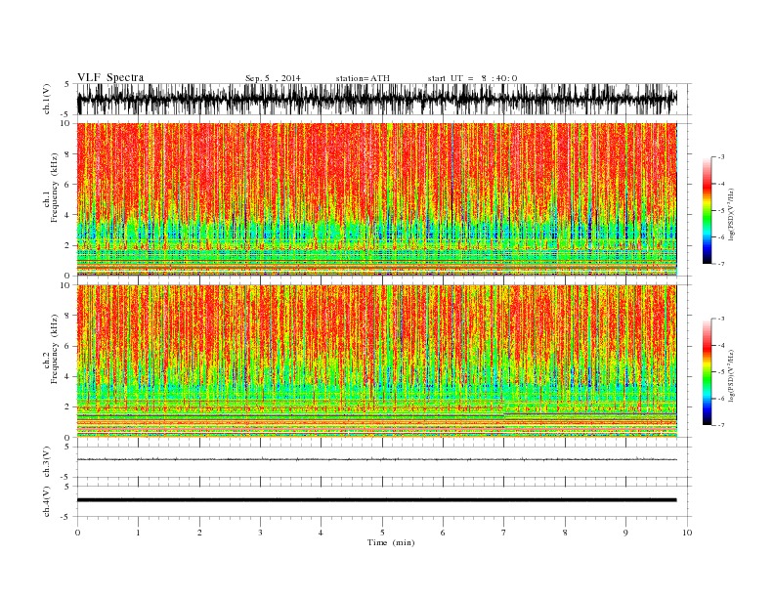
Task: Click time axis tick label "2"
Action: [199, 533]
